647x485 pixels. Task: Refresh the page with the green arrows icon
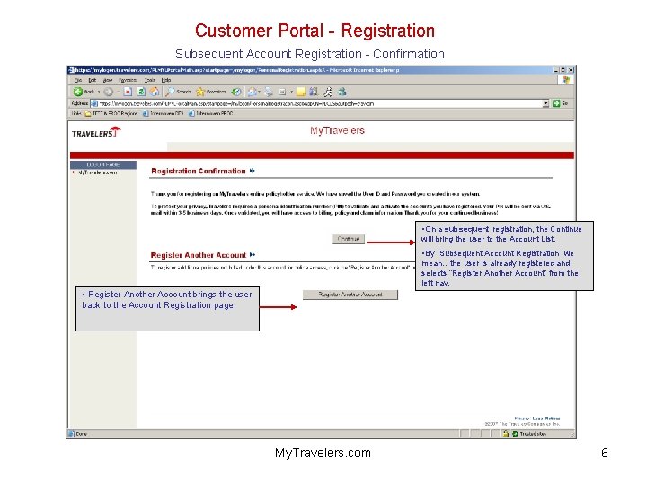pos(141,92)
